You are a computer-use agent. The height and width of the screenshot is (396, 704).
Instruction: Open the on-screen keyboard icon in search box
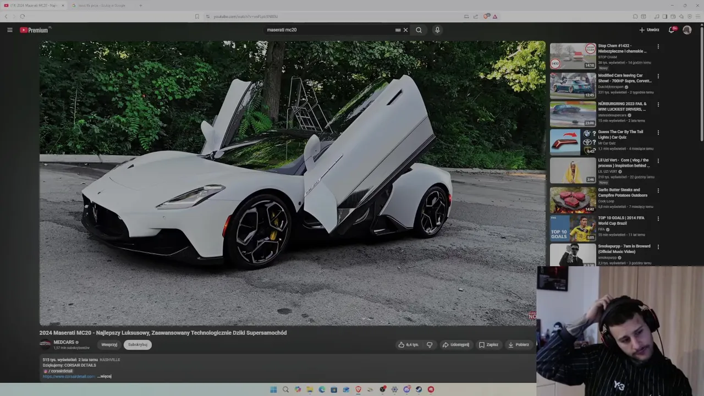click(x=398, y=30)
